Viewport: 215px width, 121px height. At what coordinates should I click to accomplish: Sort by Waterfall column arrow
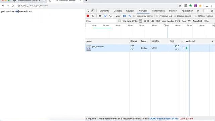[x=212, y=41]
